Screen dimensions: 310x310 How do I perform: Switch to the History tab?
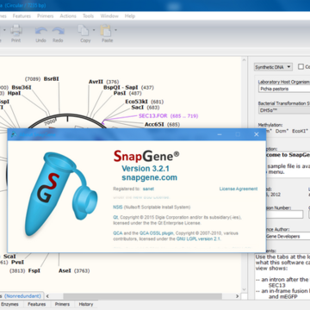[x=86, y=304]
